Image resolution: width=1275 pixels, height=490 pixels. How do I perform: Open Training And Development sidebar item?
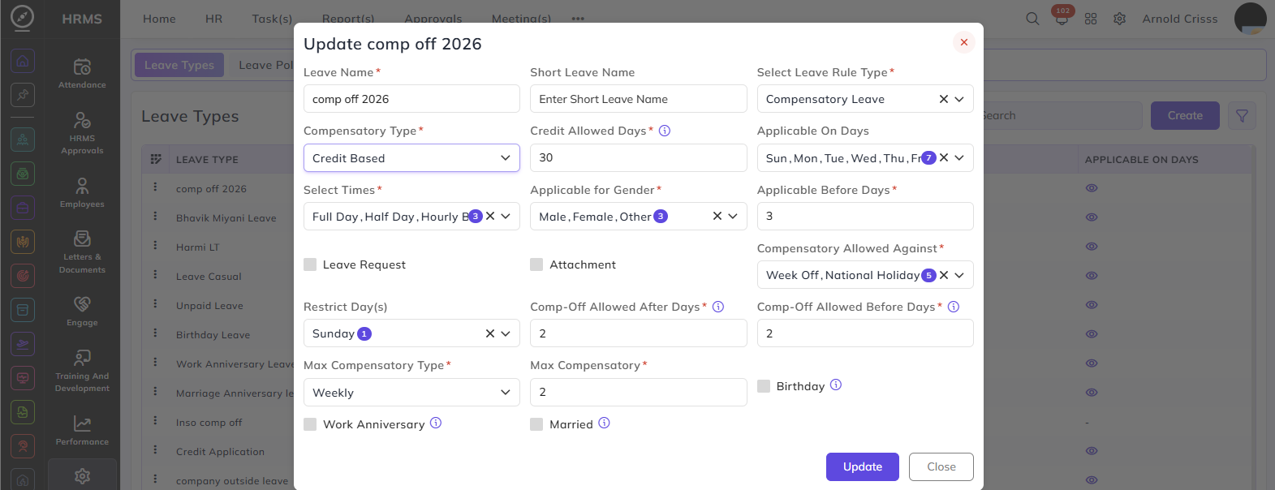[x=82, y=370]
